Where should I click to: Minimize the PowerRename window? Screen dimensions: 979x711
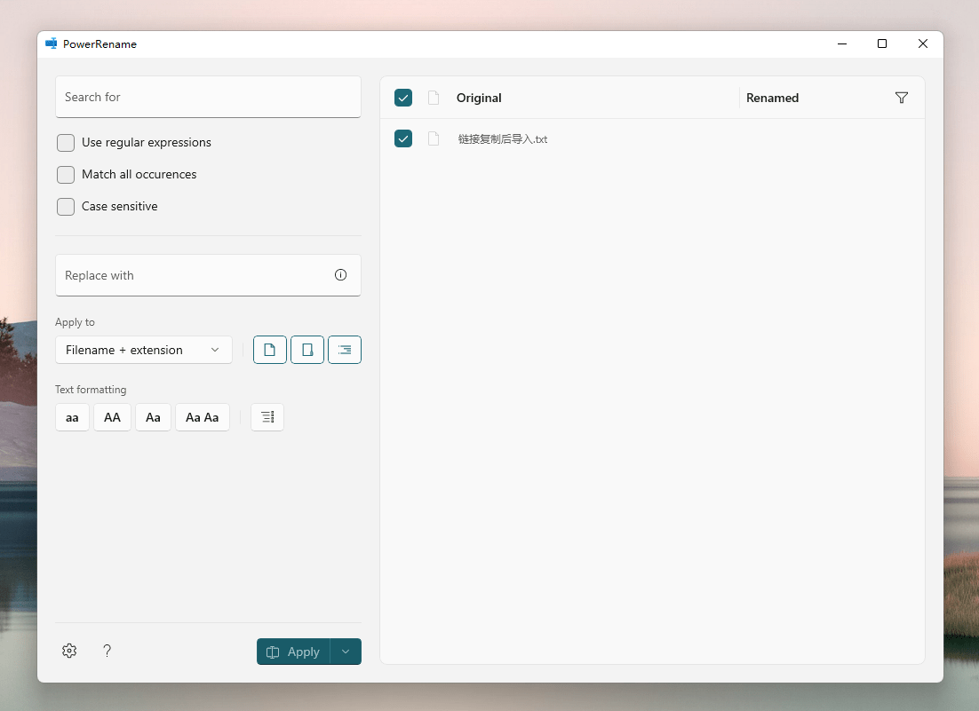coord(842,43)
